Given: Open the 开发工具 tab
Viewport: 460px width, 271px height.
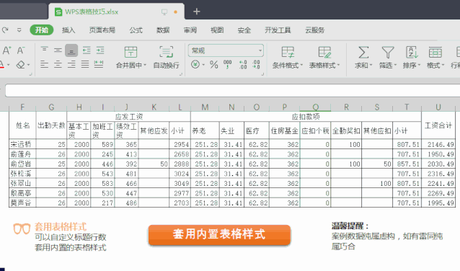Looking at the screenshot, I should [x=278, y=30].
